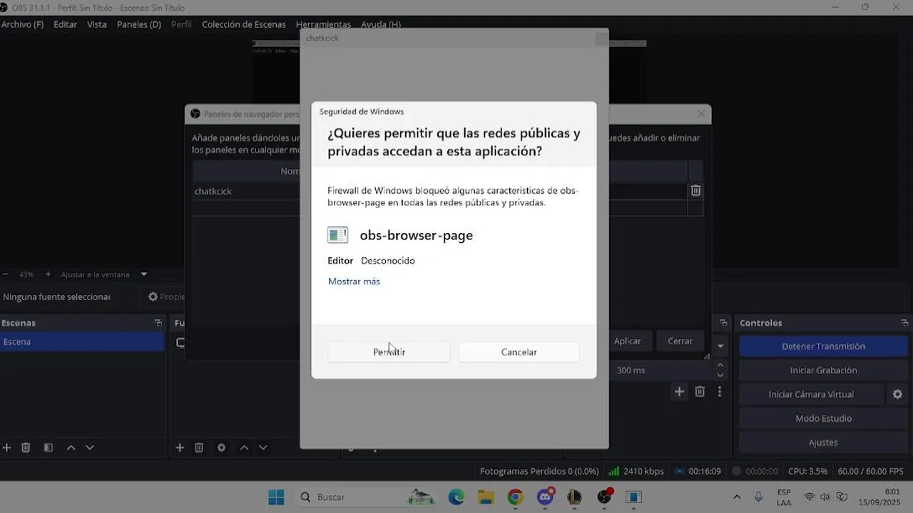Click ESP LAA language indicator
The width and height of the screenshot is (913, 513).
point(784,497)
